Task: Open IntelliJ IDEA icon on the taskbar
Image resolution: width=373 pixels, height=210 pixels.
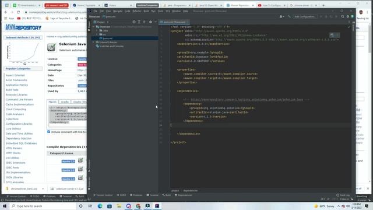Action: click(157, 206)
